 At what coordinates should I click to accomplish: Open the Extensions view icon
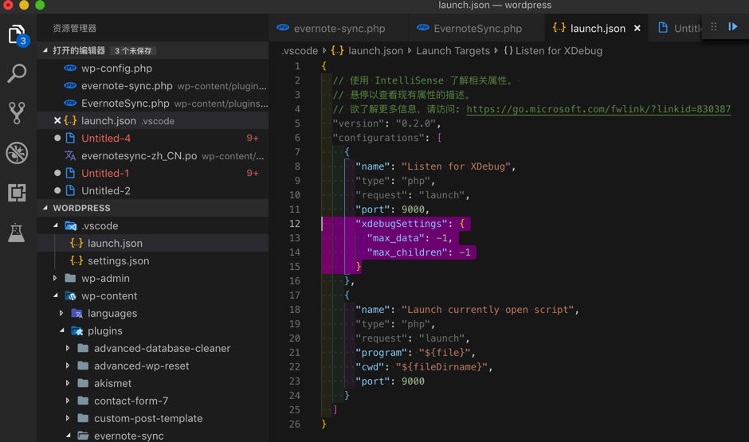17,192
